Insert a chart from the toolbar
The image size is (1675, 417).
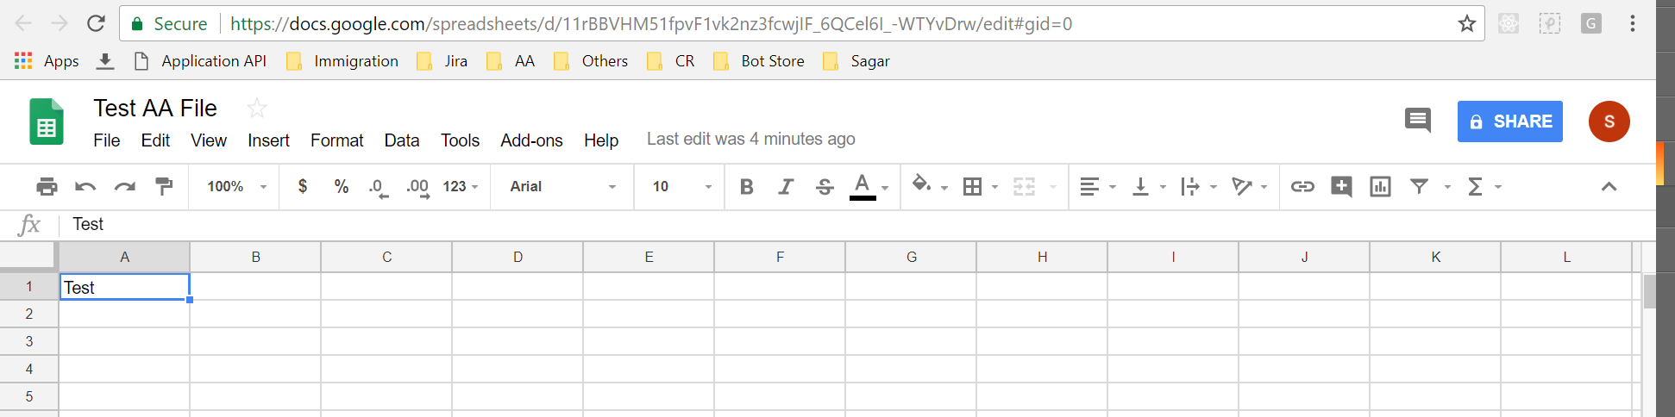pos(1380,187)
